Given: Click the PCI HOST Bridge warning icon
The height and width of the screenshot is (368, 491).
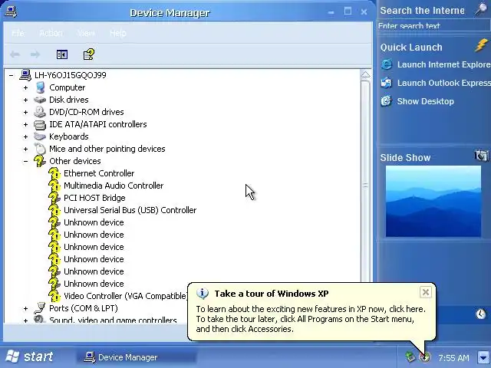Looking at the screenshot, I should [x=54, y=198].
